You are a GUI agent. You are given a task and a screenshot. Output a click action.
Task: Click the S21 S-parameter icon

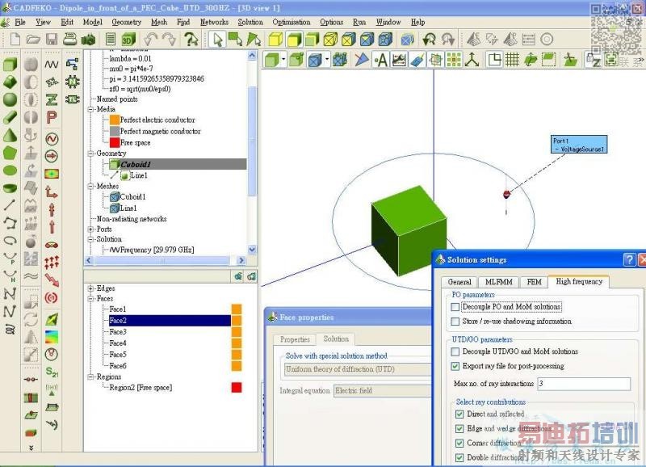52,372
